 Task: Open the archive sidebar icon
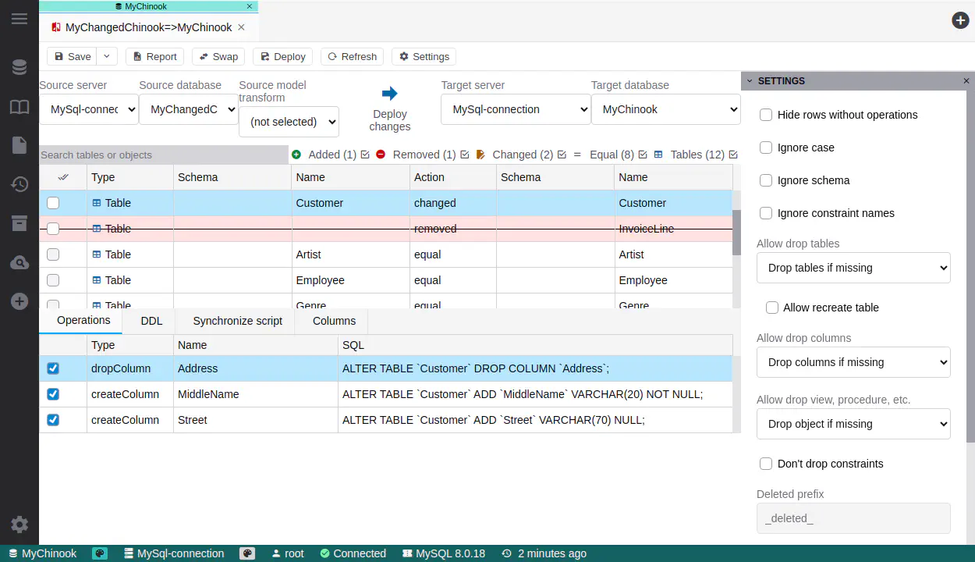tap(19, 223)
